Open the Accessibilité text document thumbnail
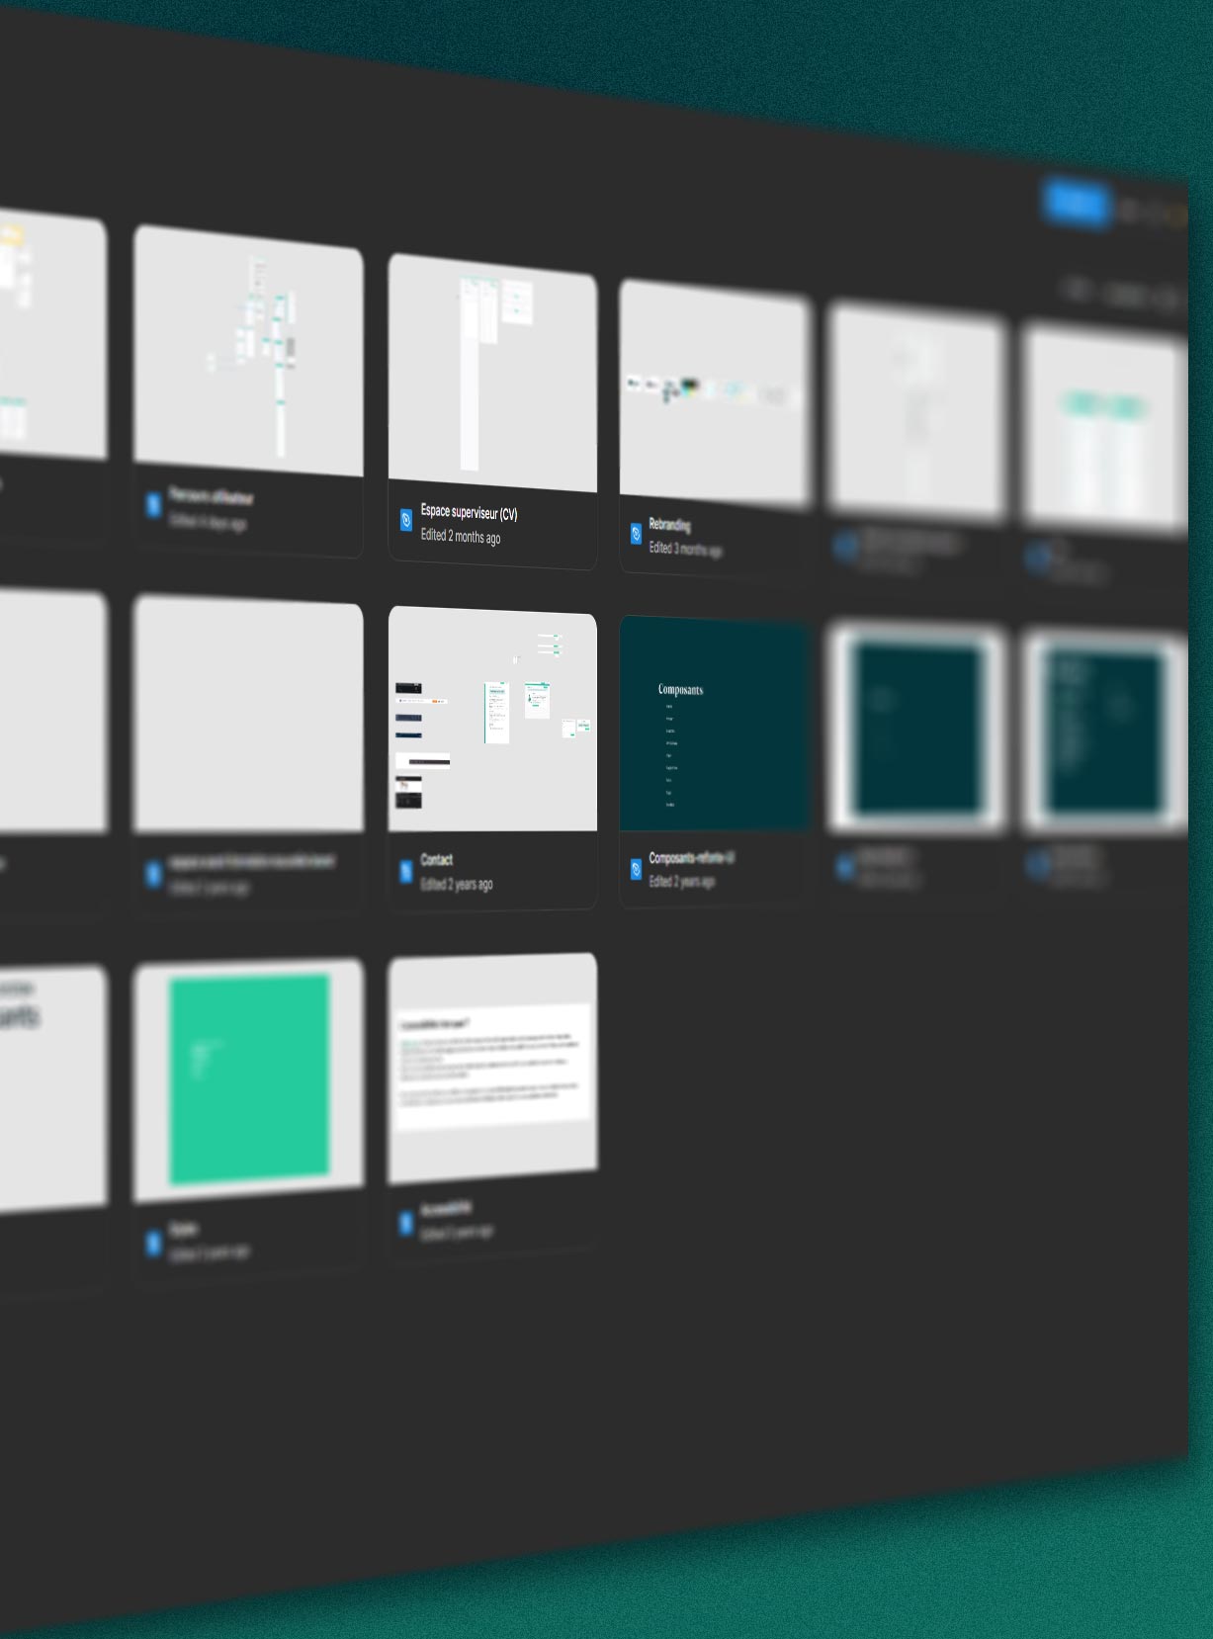The width and height of the screenshot is (1213, 1639). point(492,1068)
